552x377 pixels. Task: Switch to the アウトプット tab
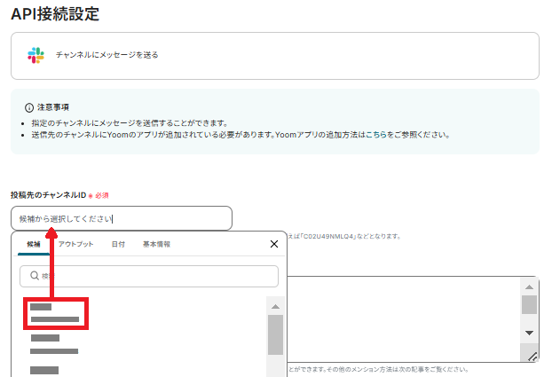click(x=75, y=244)
